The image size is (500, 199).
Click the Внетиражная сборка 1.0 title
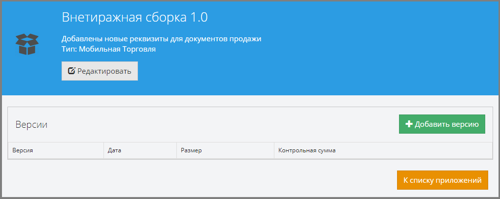(x=134, y=18)
